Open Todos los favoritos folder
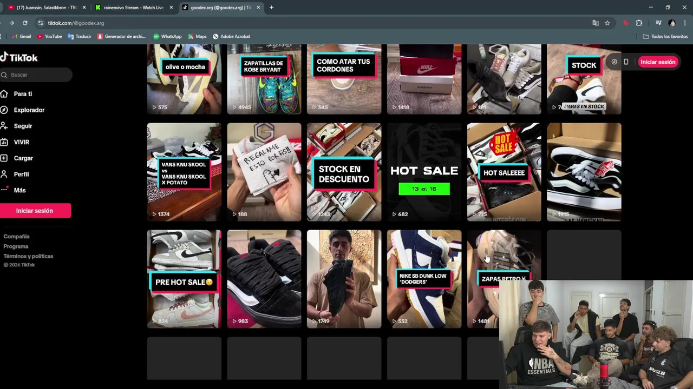This screenshot has height=389, width=693. point(665,37)
